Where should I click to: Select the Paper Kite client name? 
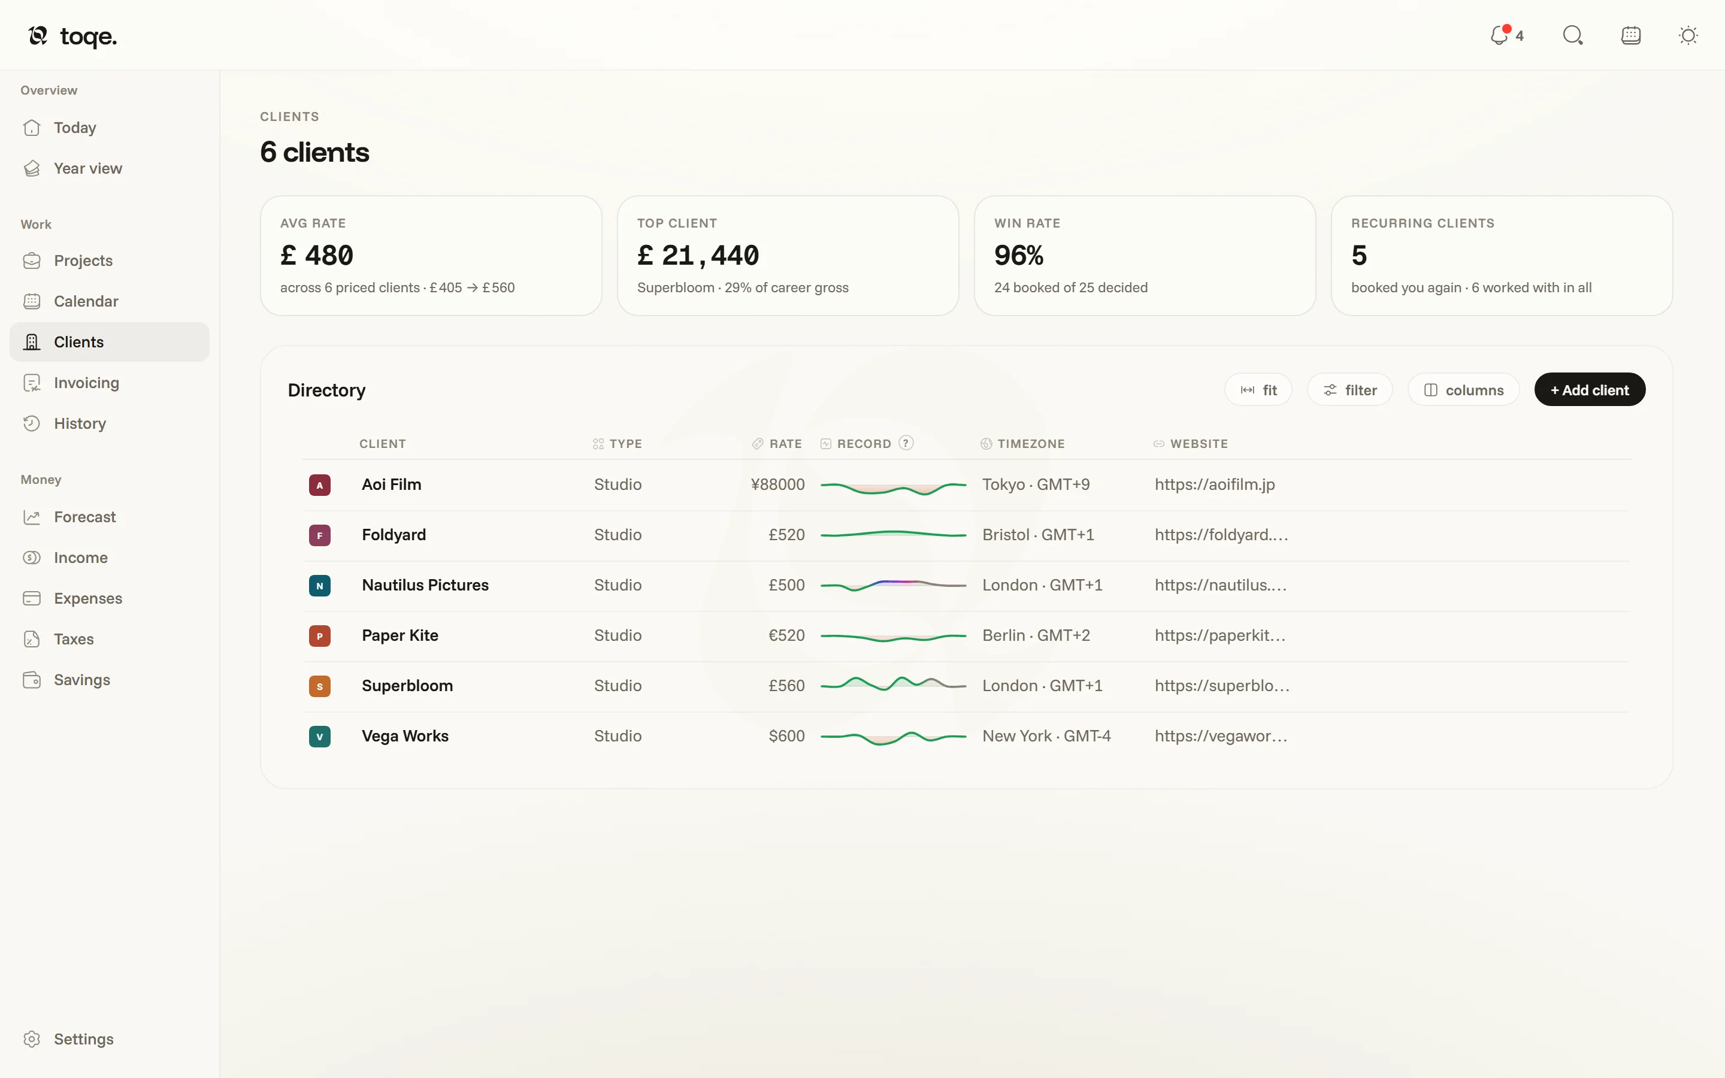[400, 635]
